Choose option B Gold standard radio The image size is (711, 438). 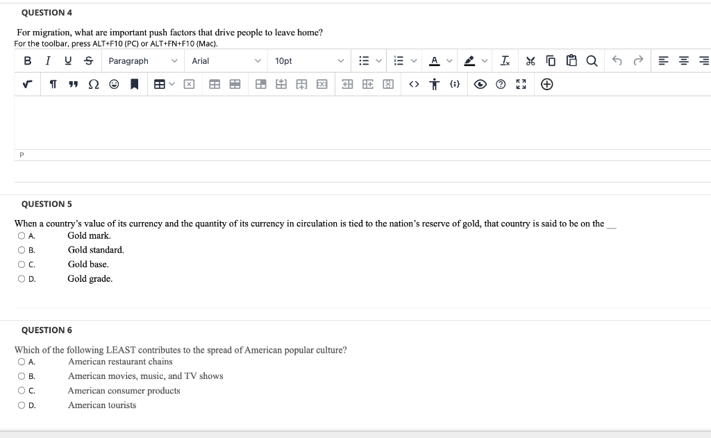coord(22,251)
